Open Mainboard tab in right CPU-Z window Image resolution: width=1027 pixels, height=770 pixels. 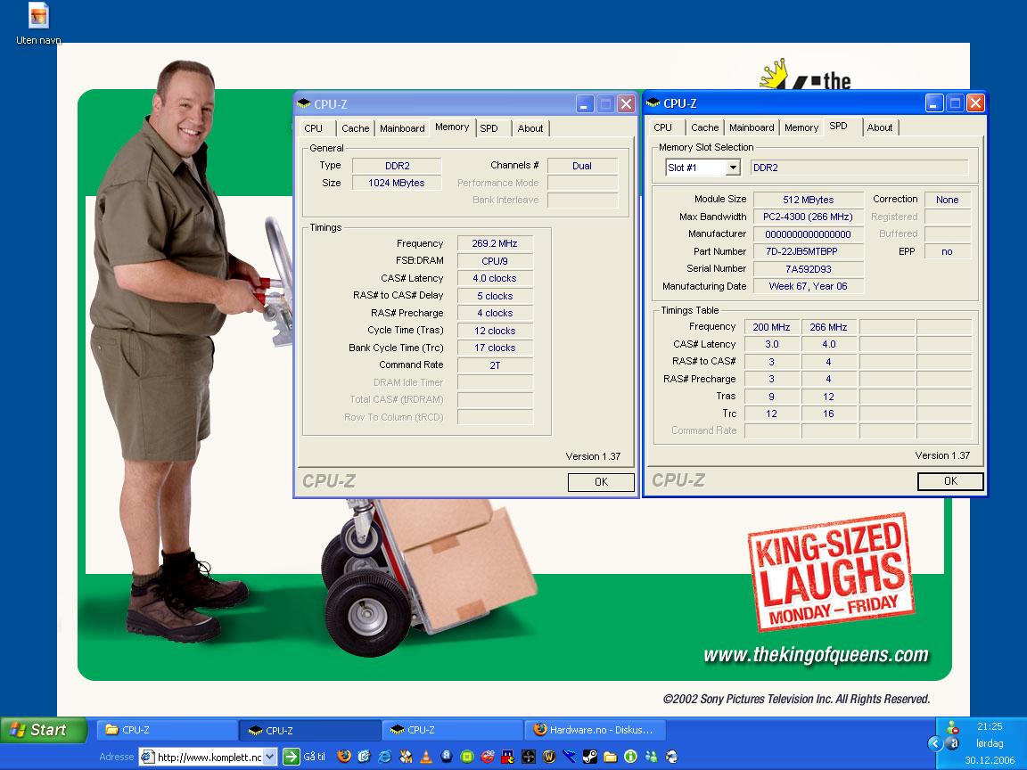click(752, 127)
